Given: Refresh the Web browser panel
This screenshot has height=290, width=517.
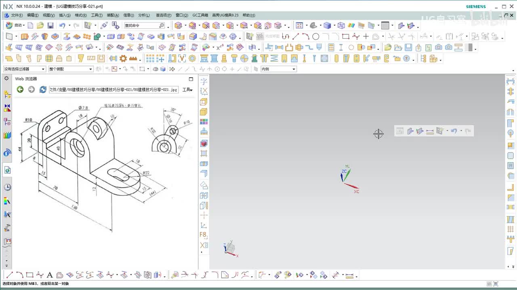Looking at the screenshot, I should [43, 89].
